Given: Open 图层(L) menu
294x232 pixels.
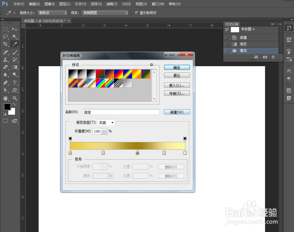Looking at the screenshot, I should 65,4.
